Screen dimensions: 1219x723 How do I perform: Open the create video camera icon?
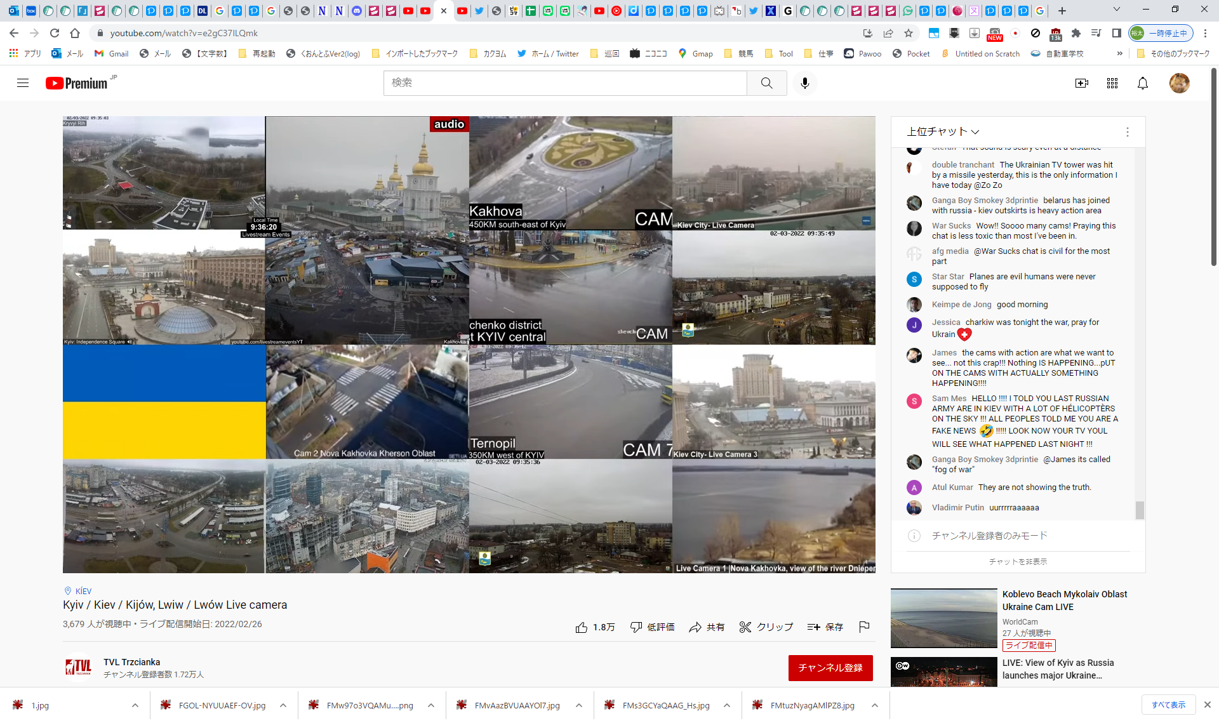tap(1081, 83)
